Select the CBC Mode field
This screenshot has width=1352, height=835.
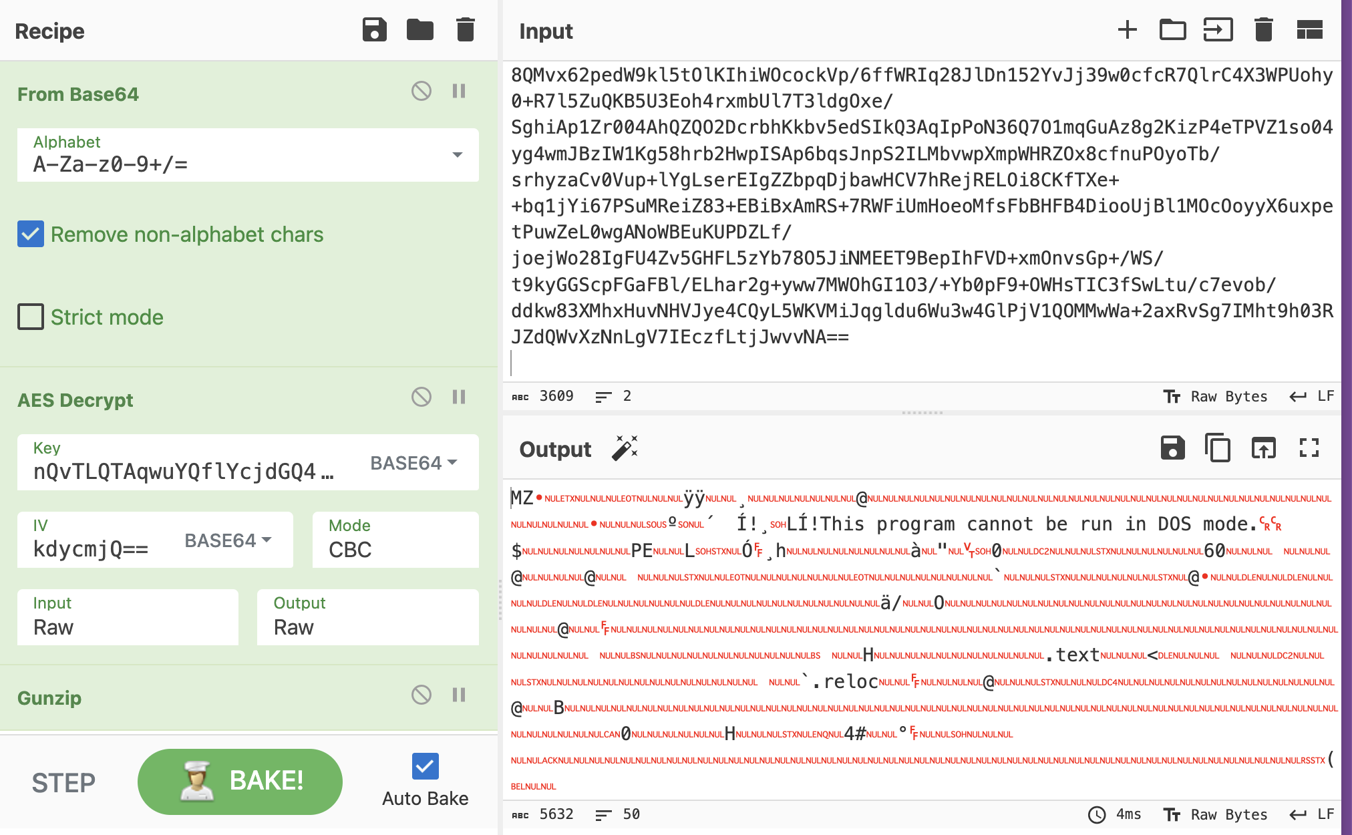click(395, 540)
